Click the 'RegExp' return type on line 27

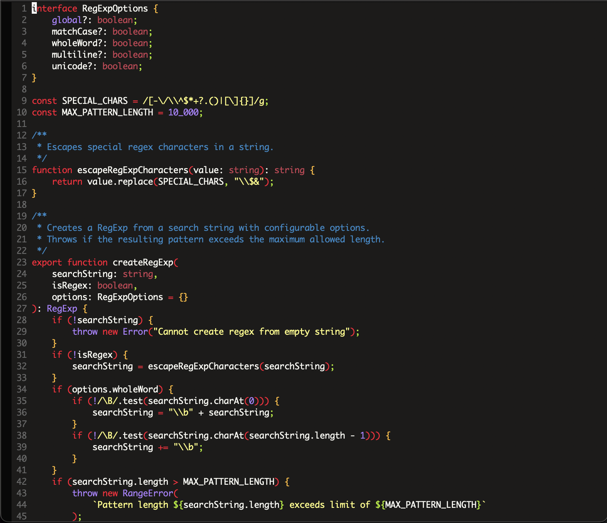pyautogui.click(x=62, y=308)
